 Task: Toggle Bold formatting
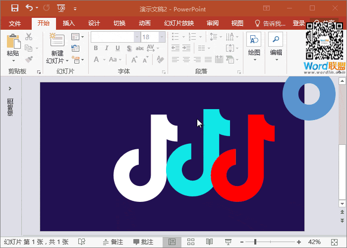pos(96,48)
